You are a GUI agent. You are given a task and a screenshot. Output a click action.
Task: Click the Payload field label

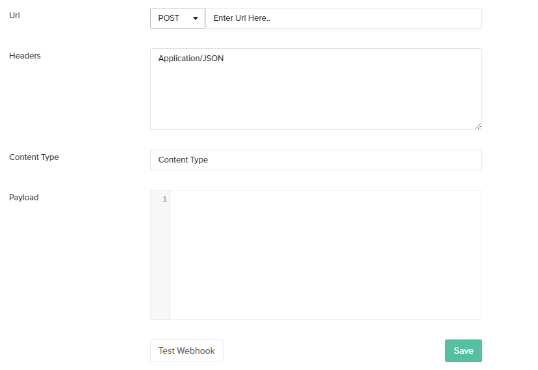click(23, 198)
